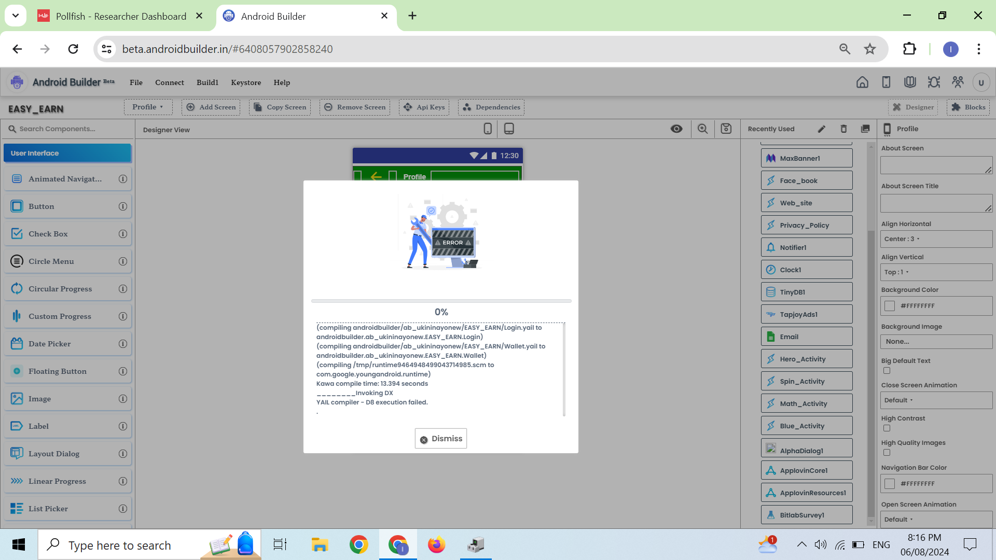Click the pencil rename icon in component panel
Screen dimensions: 996x560
[x=822, y=129]
